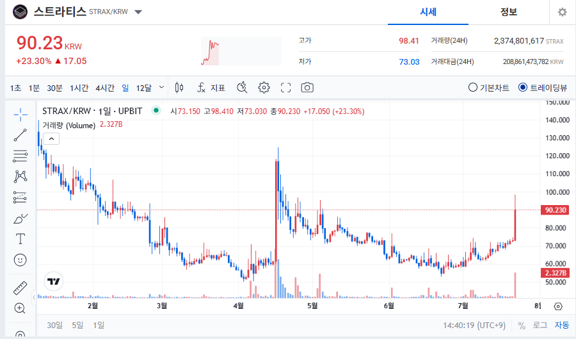Click the 거래량 (Volume) indicator label
Screen dimensions: 576x339
[x=68, y=126]
